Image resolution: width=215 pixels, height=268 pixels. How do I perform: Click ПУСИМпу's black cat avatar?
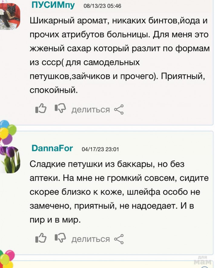[10, 16]
